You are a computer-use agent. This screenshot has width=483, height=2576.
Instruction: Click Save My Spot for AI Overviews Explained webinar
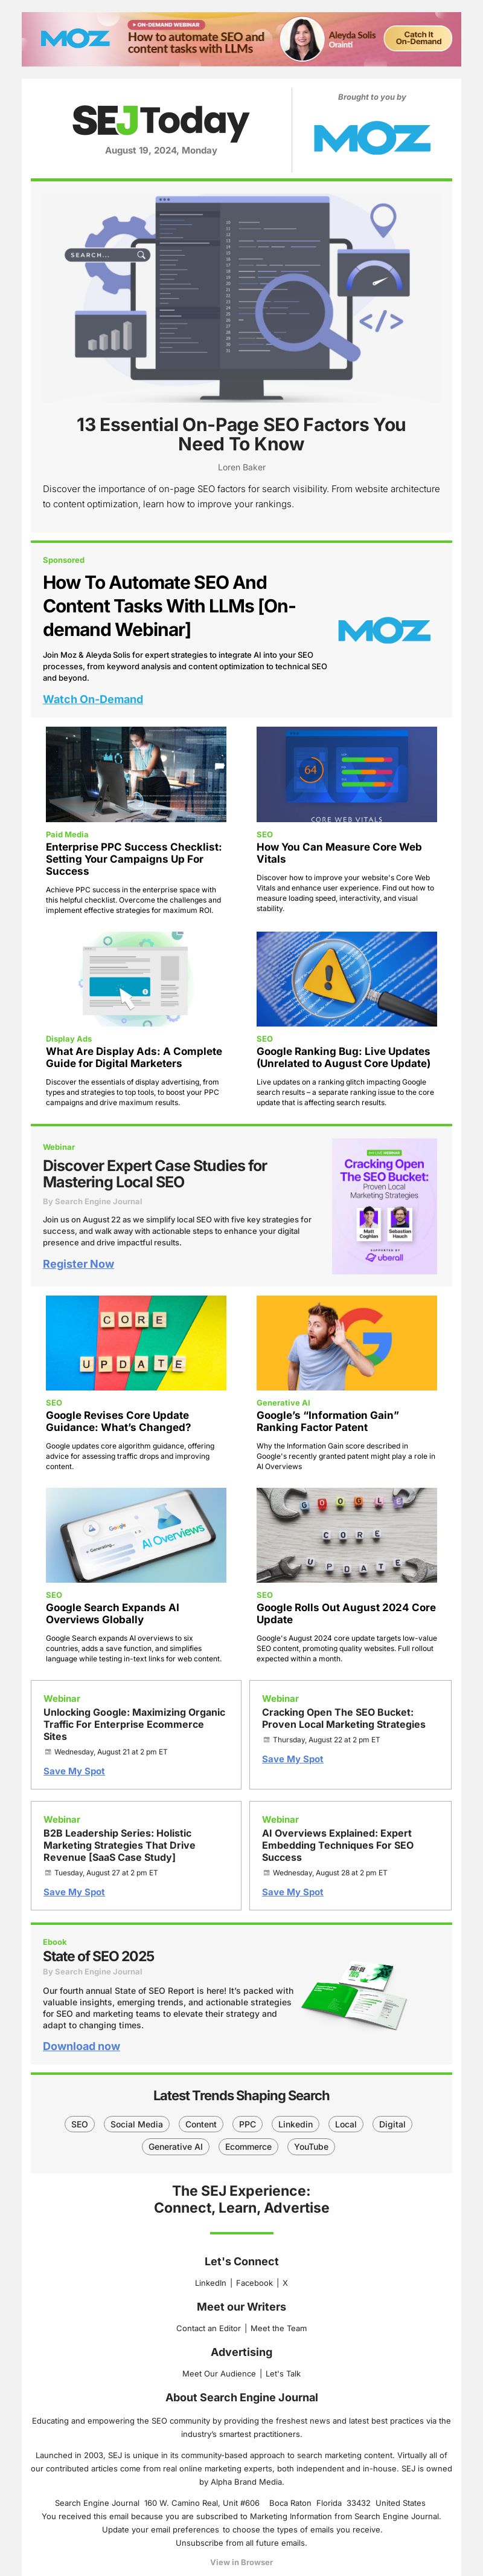292,1892
